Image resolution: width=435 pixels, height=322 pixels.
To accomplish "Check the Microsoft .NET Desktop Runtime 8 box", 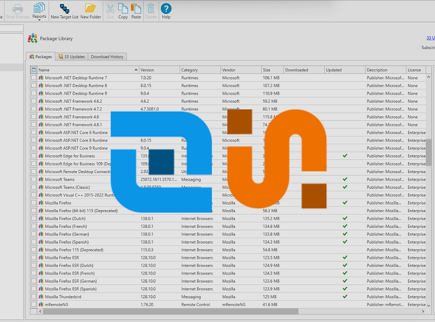I will (34, 85).
